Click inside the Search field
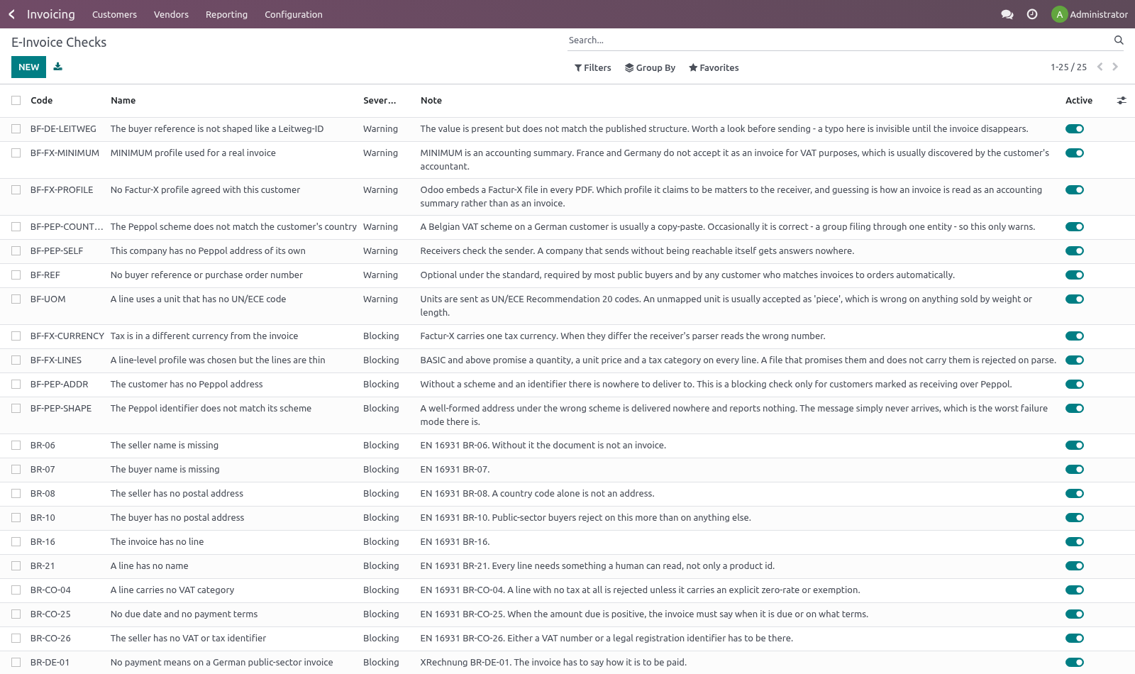 [x=840, y=40]
